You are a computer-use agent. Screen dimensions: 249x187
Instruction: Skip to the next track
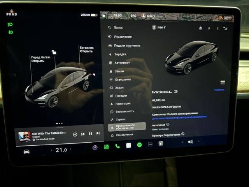point(98,133)
